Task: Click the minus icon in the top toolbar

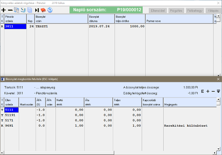Action: (x=10, y=10)
